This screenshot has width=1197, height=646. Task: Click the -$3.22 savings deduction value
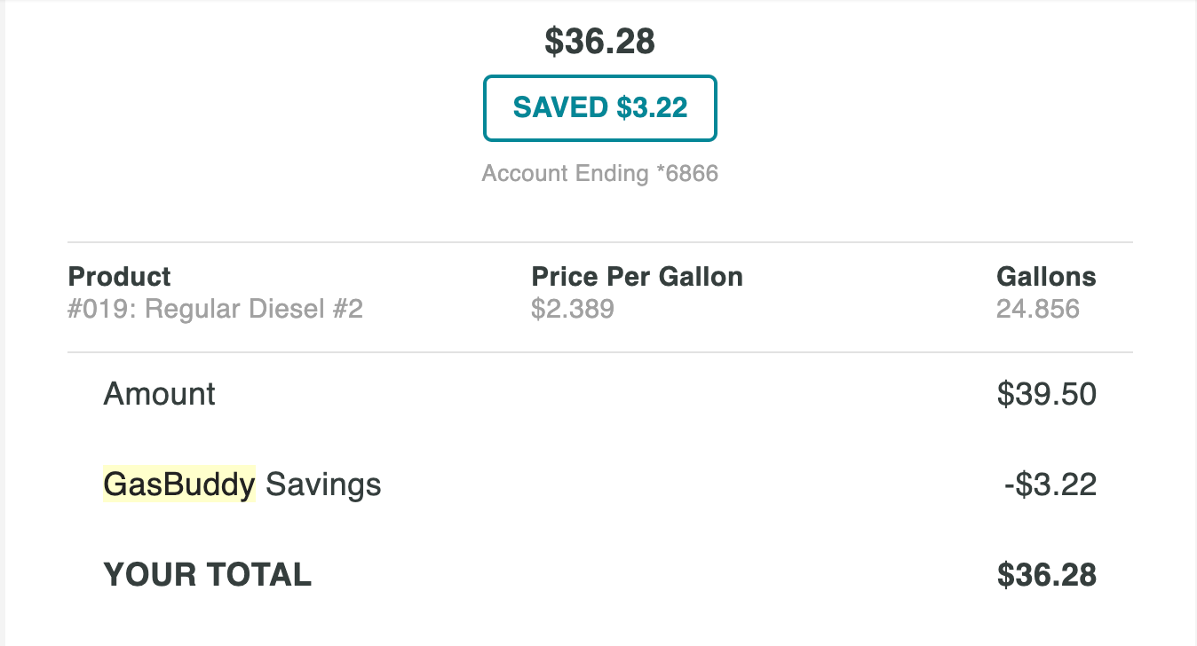coord(1050,485)
